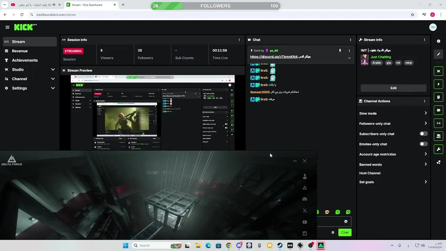446x251 pixels.
Task: Open Account age restriction options arrow
Action: [x=425, y=154]
